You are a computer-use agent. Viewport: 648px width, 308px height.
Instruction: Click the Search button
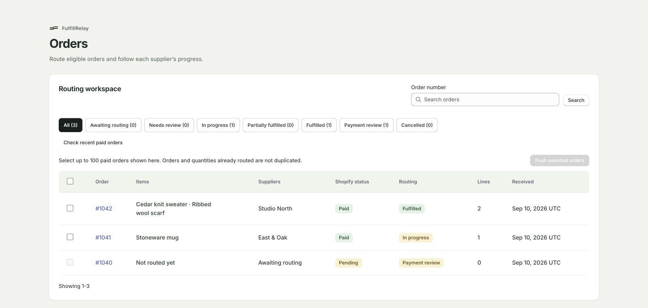pyautogui.click(x=576, y=100)
